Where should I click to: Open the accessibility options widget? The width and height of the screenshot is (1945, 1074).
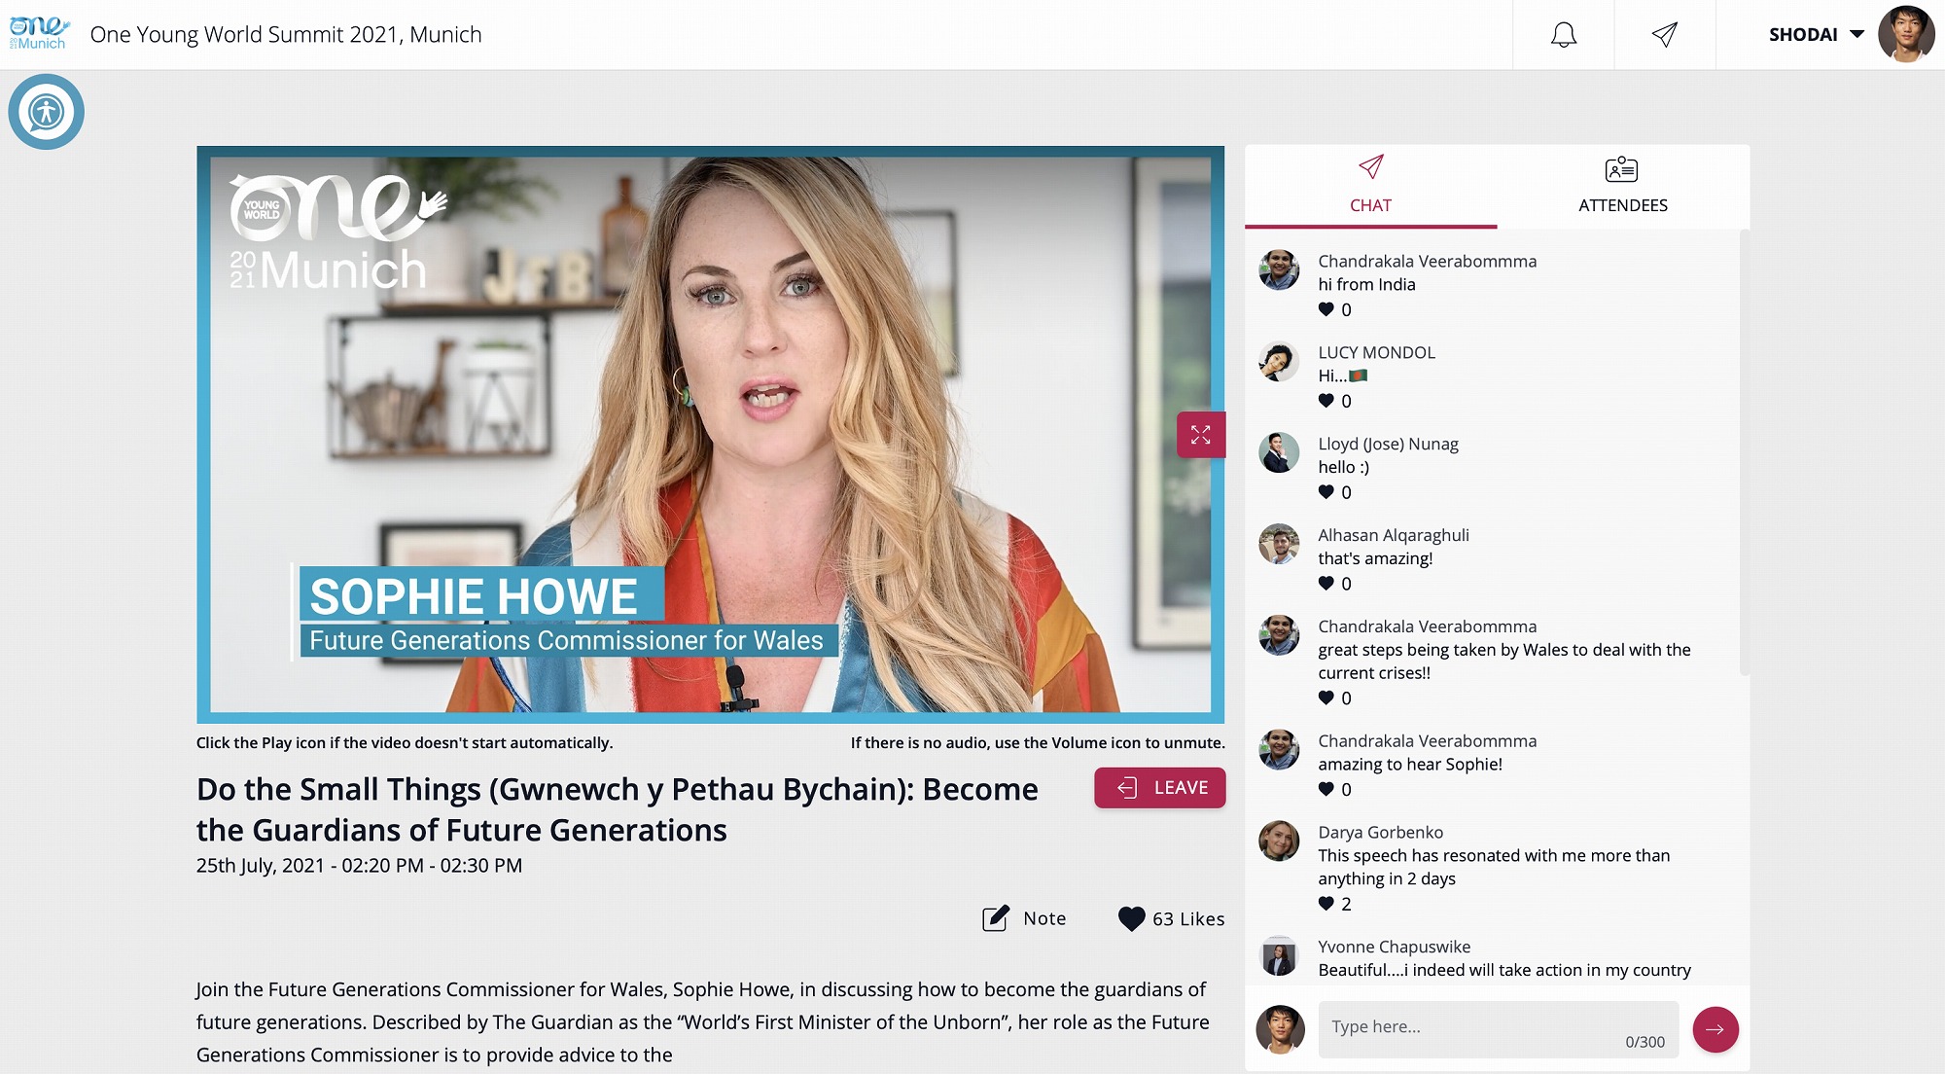(x=46, y=112)
